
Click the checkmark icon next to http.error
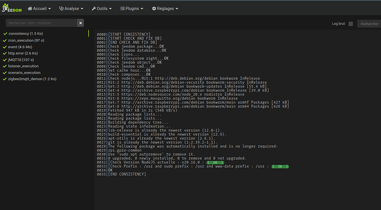point(4,53)
